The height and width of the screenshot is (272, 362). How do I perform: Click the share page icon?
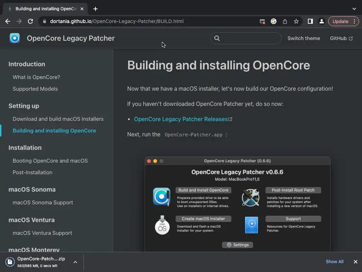pos(285,21)
